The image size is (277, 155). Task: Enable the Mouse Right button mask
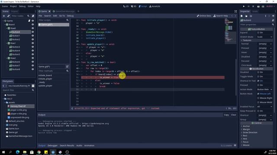(258, 98)
